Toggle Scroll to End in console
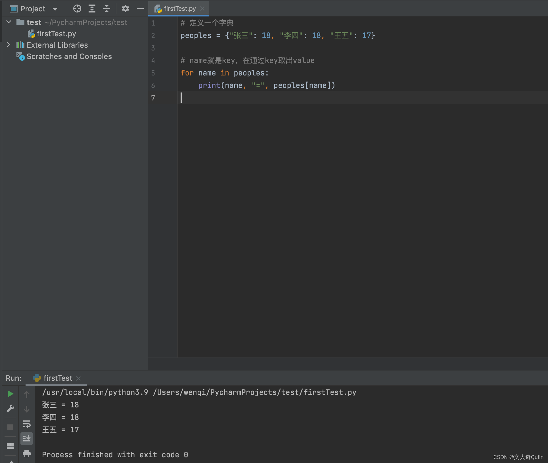Screen dimensions: 548x463 pyautogui.click(x=27, y=439)
